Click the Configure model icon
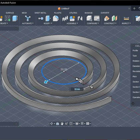Screen dimensions: 140x140 click(x=89, y=18)
